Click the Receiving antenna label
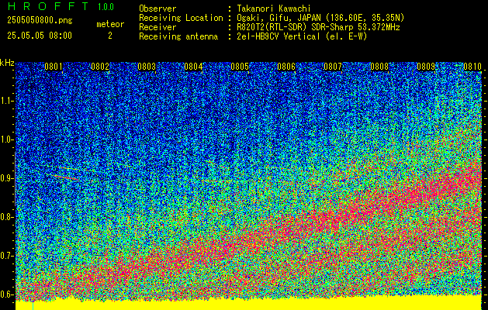 (178, 36)
